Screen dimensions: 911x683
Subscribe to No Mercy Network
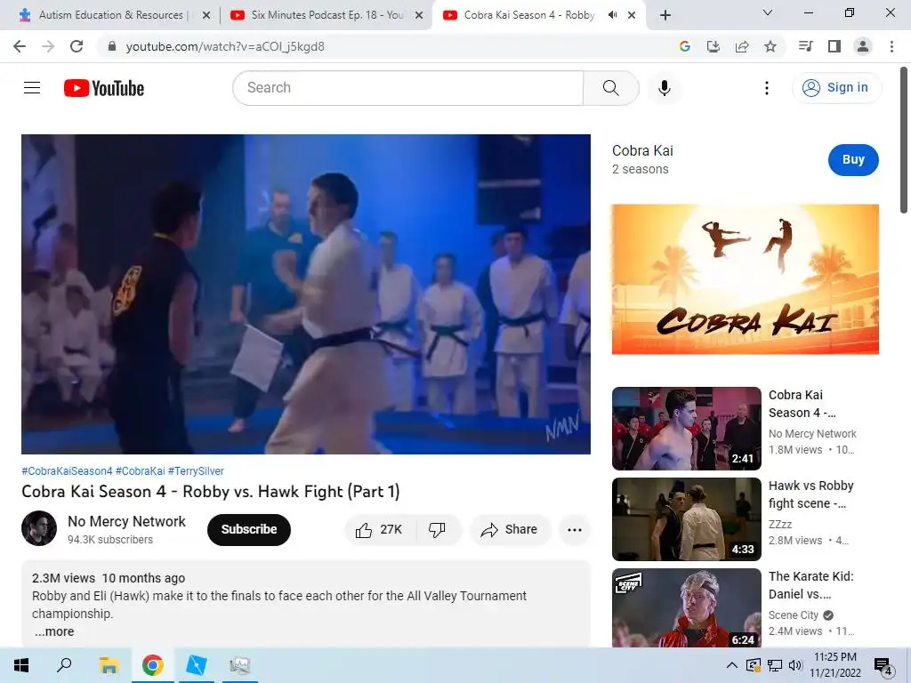pyautogui.click(x=249, y=529)
